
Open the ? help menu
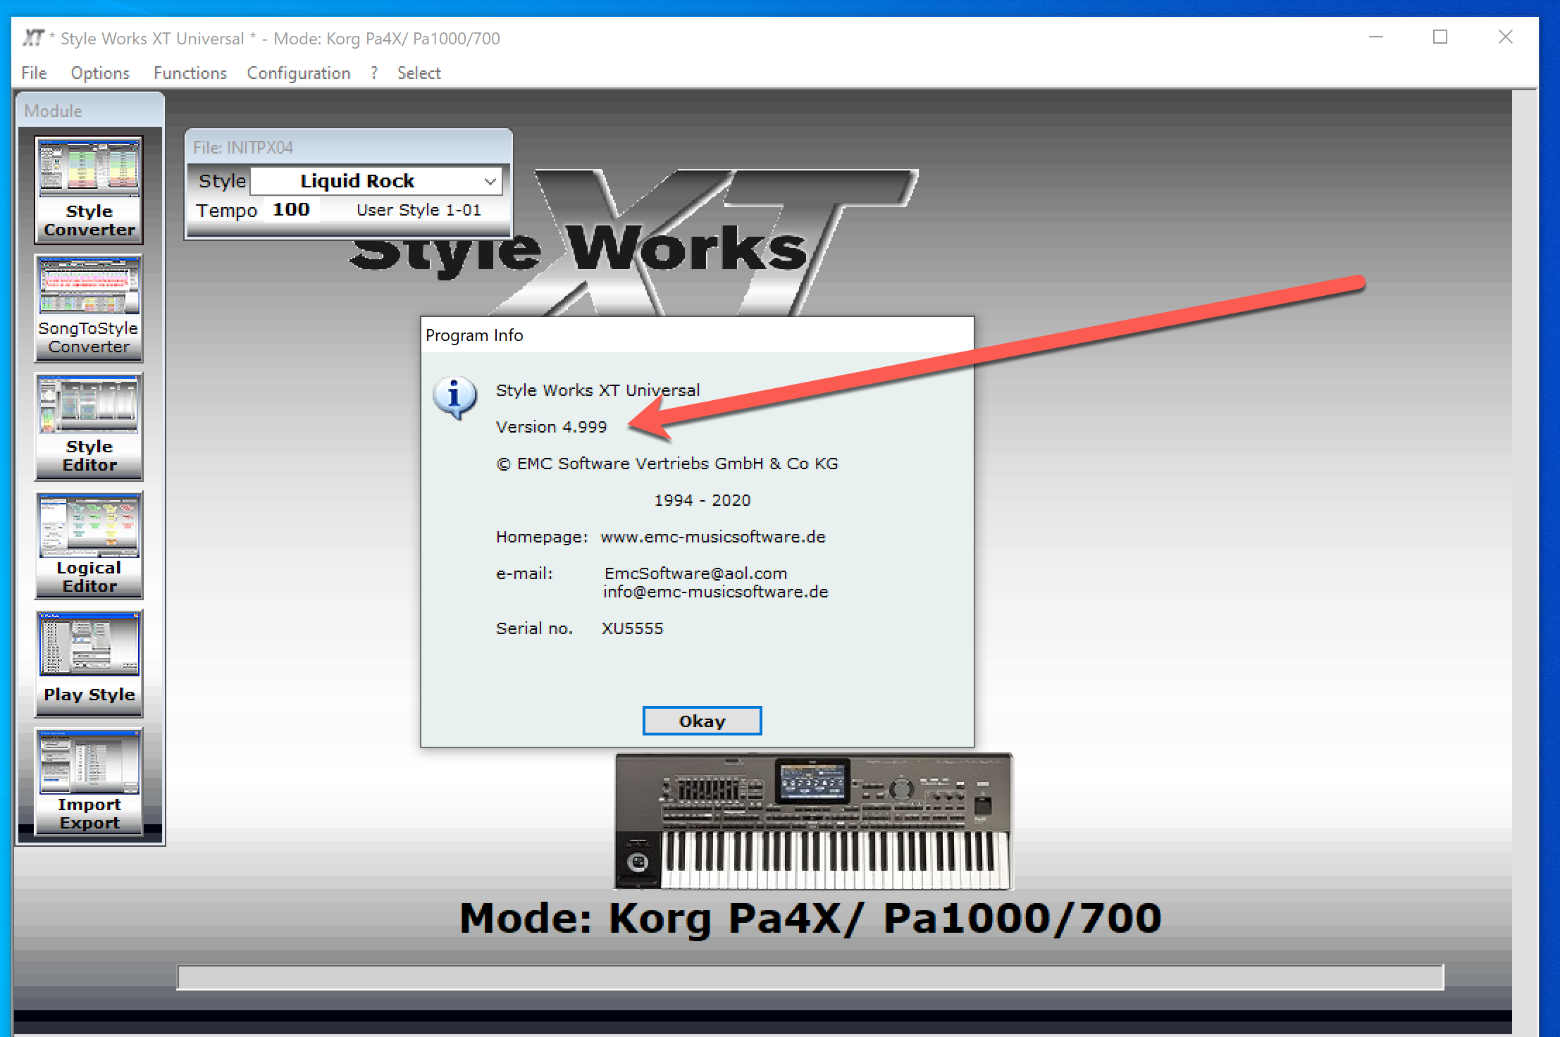coord(373,73)
